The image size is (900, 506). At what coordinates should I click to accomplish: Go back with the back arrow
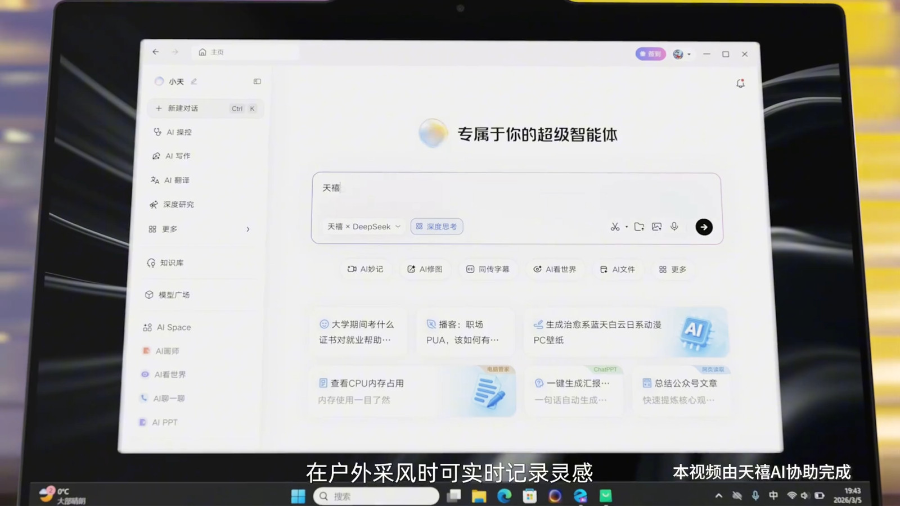pos(156,52)
